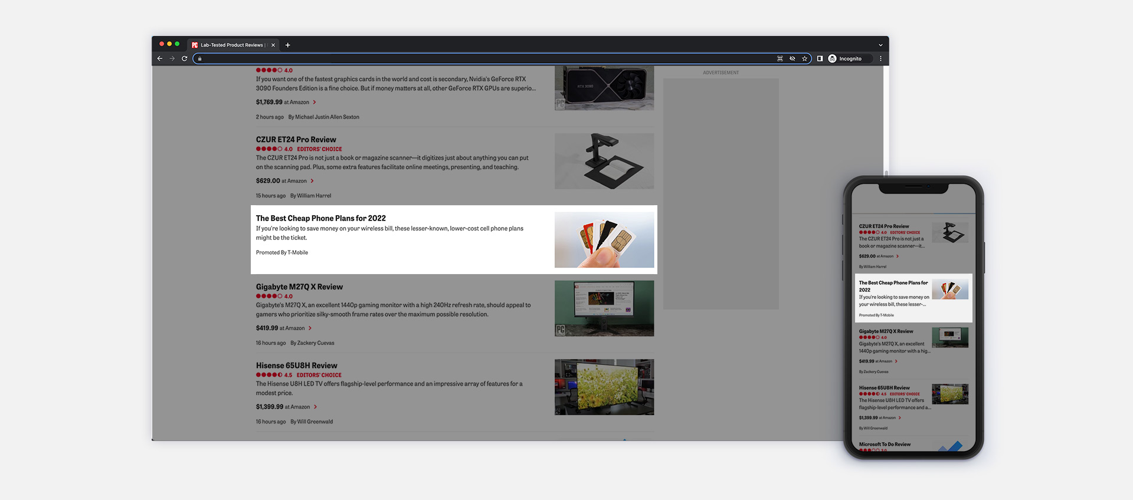1133x500 pixels.
Task: Click the Hisense TV thumbnail on desktop
Action: tap(604, 387)
